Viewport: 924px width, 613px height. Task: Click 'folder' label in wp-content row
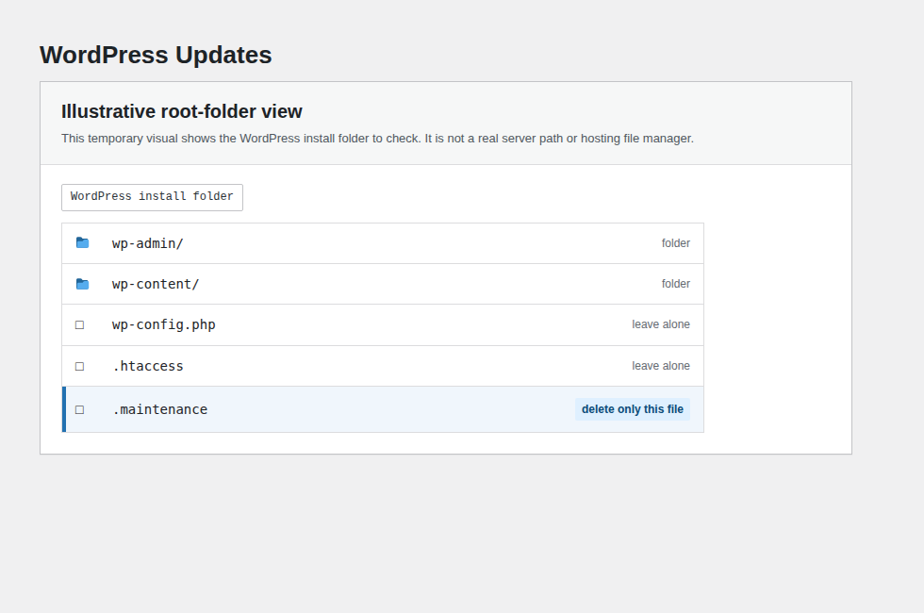click(x=675, y=284)
